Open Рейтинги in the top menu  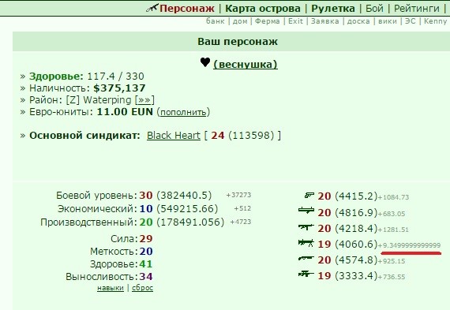point(416,9)
